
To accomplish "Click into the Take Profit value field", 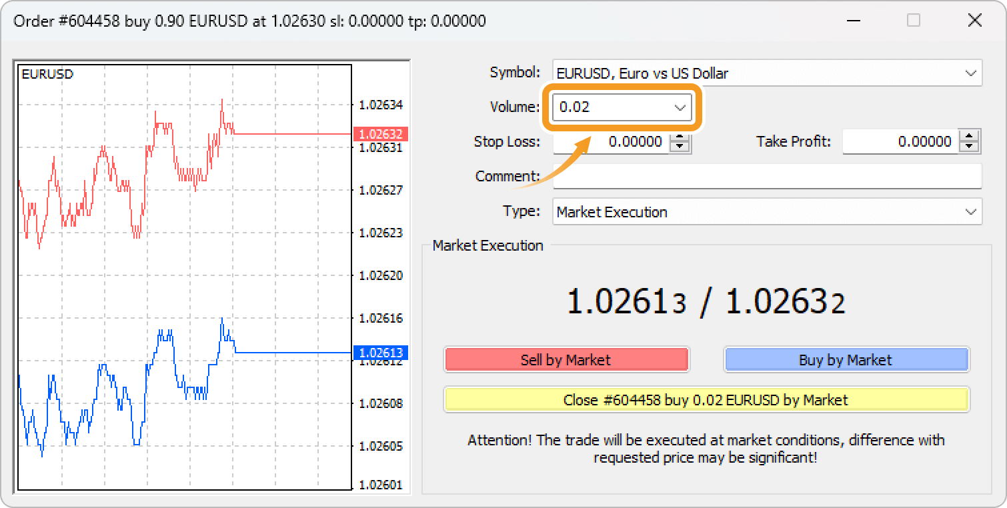I will [x=900, y=142].
